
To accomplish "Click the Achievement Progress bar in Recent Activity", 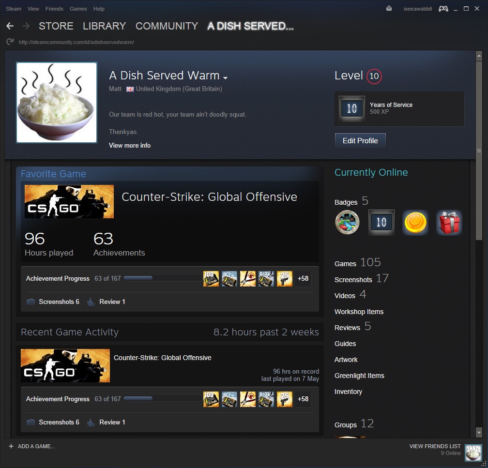I will click(162, 398).
